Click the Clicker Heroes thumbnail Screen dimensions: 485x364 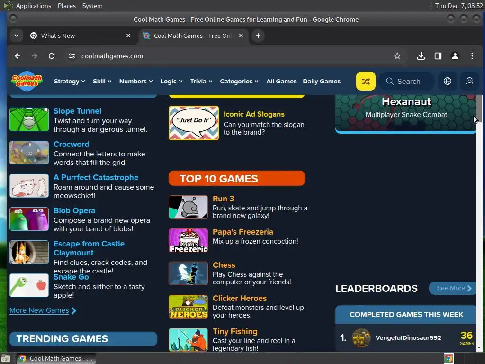[188, 307]
